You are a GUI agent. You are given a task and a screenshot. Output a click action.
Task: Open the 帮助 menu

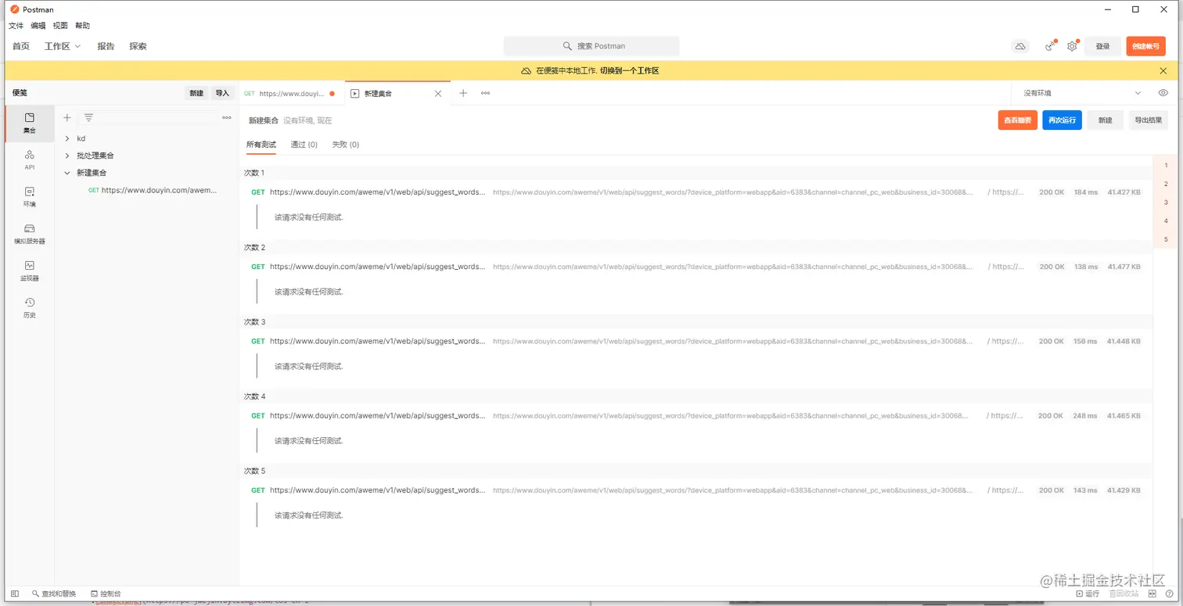[x=82, y=26]
